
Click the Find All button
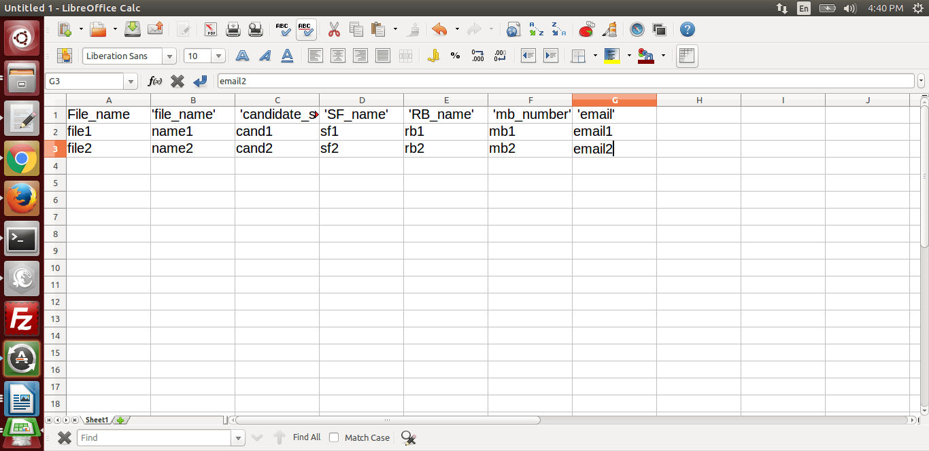point(306,437)
